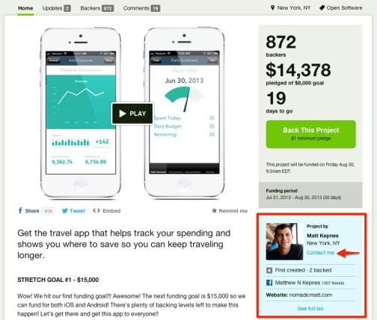Click the New York location pin icon
The width and height of the screenshot is (377, 320).
272,8
